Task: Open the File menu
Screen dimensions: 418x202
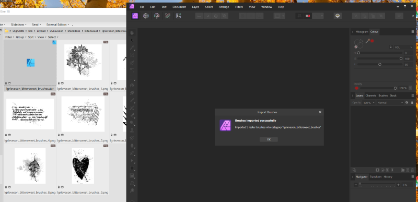Action: [x=142, y=7]
